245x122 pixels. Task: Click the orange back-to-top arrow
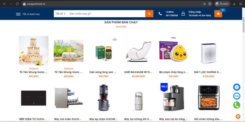tap(238, 116)
